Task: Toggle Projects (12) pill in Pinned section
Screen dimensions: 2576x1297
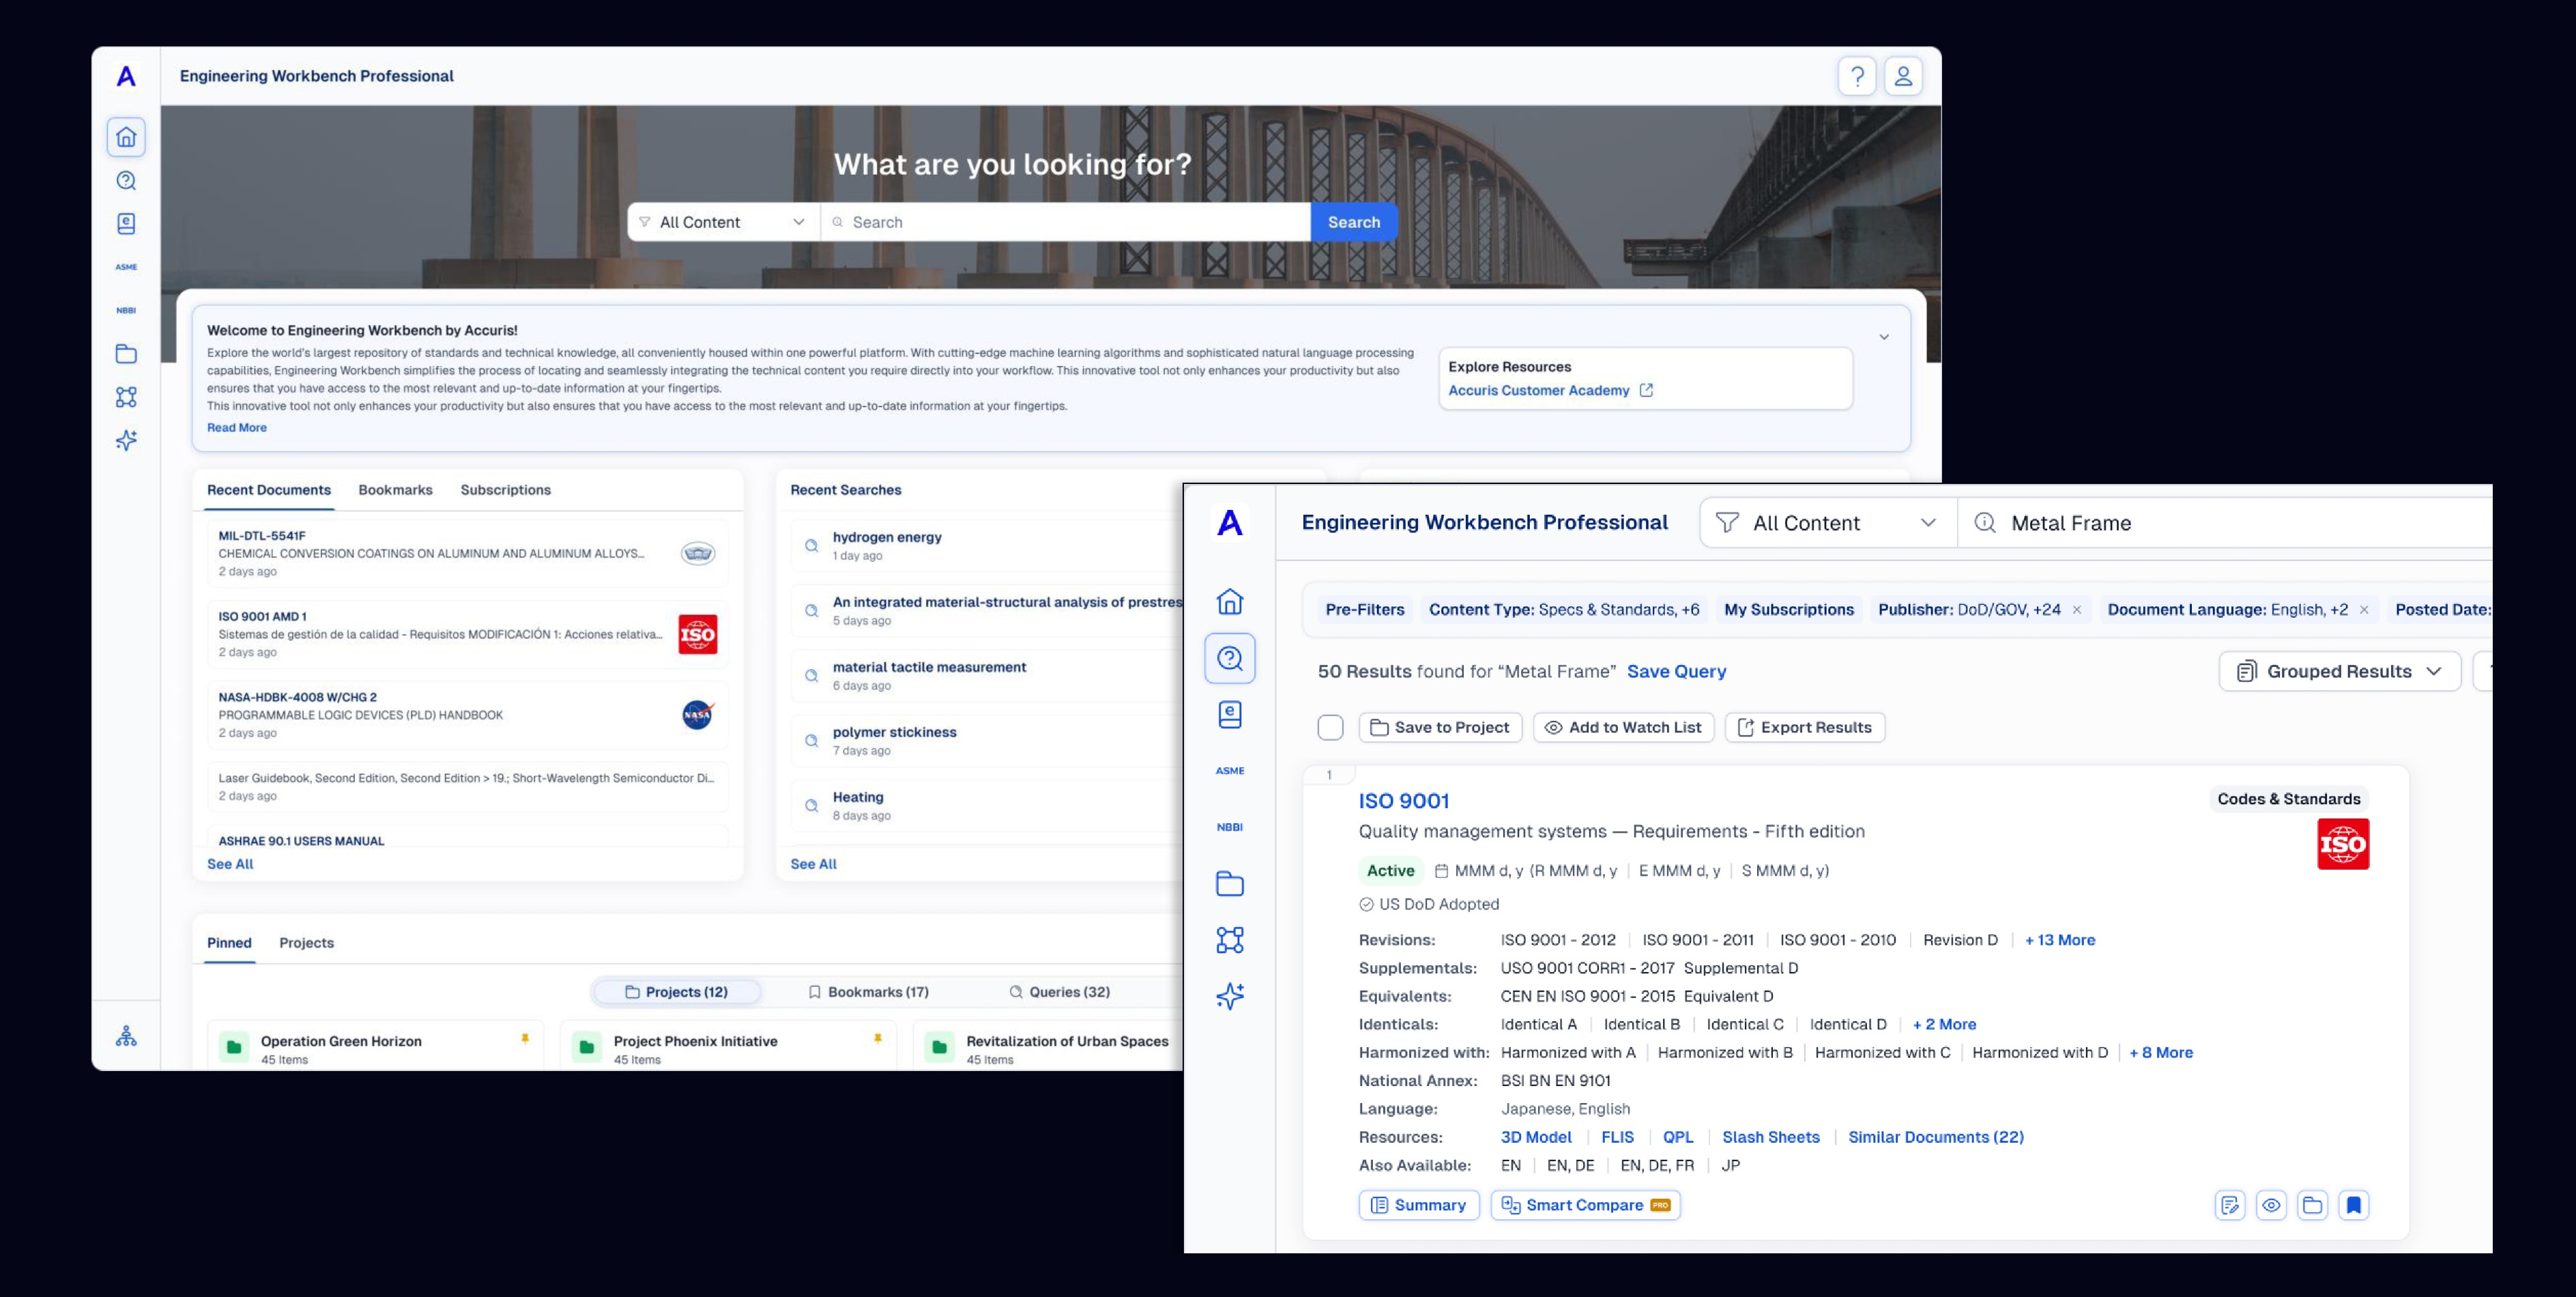Action: pos(677,992)
